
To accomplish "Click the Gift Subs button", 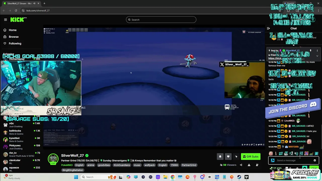I will tap(251, 157).
